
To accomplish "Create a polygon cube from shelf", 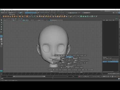I will click(x=6, y=16).
